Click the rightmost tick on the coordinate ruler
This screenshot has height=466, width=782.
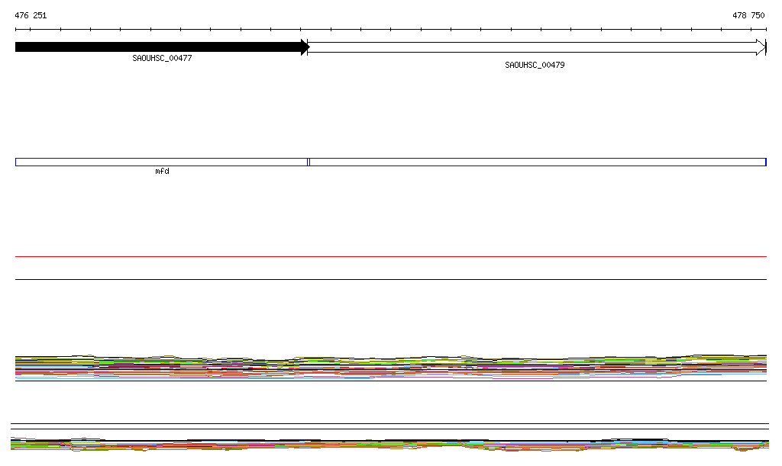pos(766,30)
